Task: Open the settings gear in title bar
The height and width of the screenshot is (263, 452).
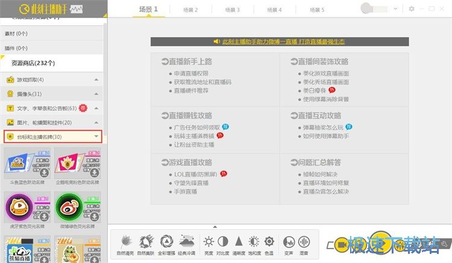Action: (x=412, y=9)
